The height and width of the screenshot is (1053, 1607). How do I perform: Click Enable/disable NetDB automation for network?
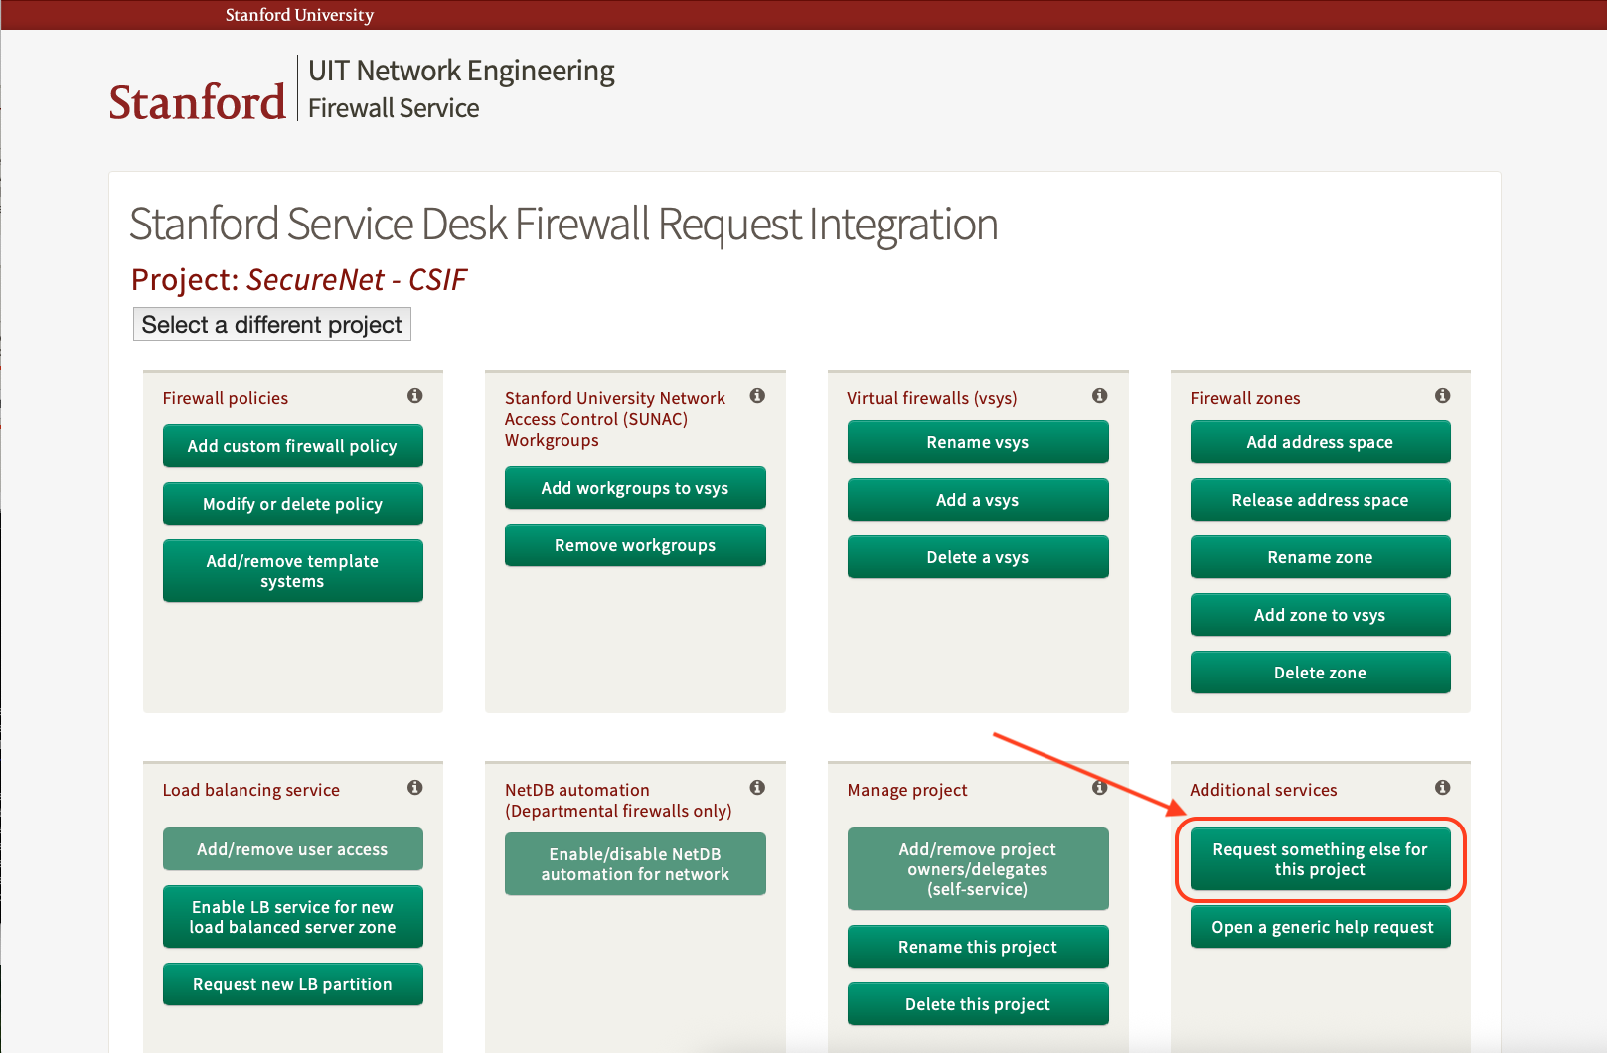pos(635,864)
